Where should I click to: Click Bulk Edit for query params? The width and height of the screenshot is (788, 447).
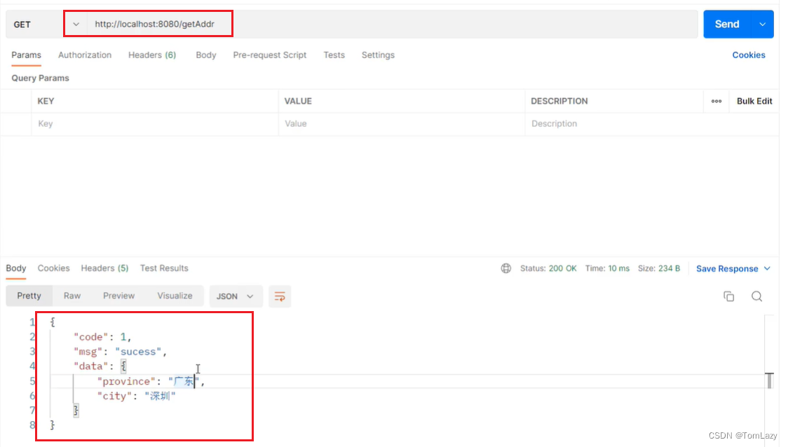[754, 101]
